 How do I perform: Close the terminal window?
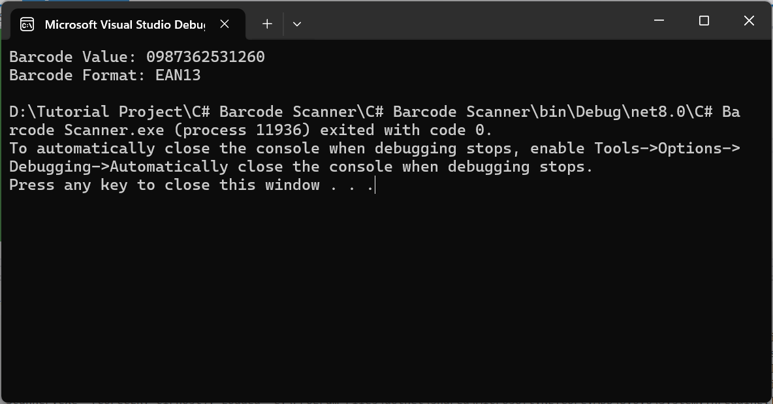point(749,21)
